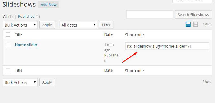Screen dimensions: 215x103
Task: Check the select-all box in footer row
Action: (x=8, y=71)
